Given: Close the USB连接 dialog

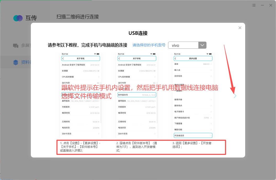Looking at the screenshot, I should 240,28.
